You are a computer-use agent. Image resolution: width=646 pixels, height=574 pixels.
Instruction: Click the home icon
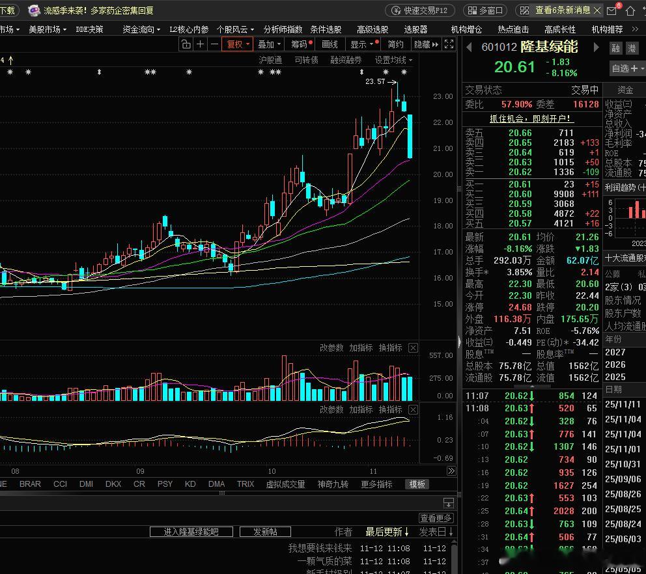[630, 10]
